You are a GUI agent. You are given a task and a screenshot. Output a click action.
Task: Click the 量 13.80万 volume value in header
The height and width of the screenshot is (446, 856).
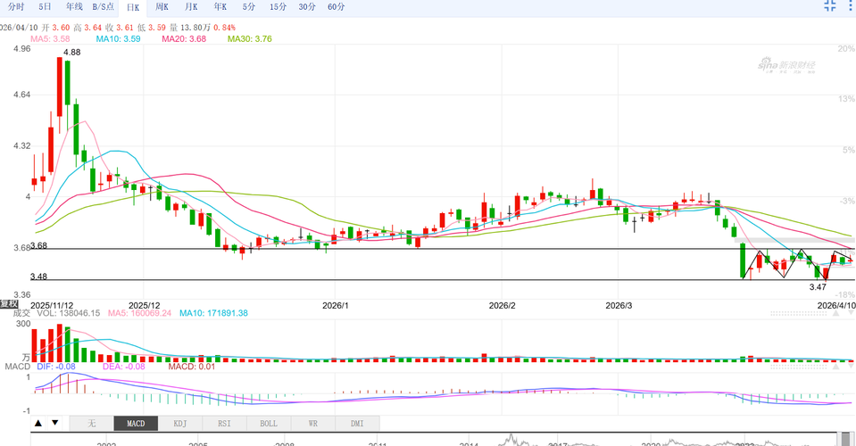coord(190,28)
